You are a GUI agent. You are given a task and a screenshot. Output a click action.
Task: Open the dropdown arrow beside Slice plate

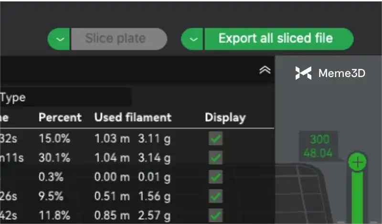(x=59, y=39)
